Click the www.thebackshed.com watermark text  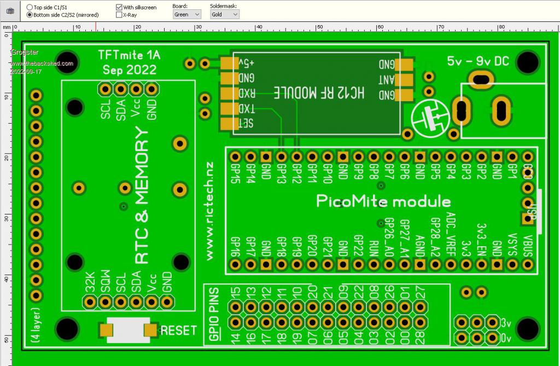point(42,63)
